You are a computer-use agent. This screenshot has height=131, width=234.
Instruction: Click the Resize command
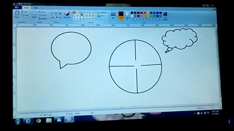(x=42, y=15)
